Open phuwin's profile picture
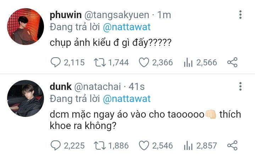The image size is (255, 156). point(26,27)
